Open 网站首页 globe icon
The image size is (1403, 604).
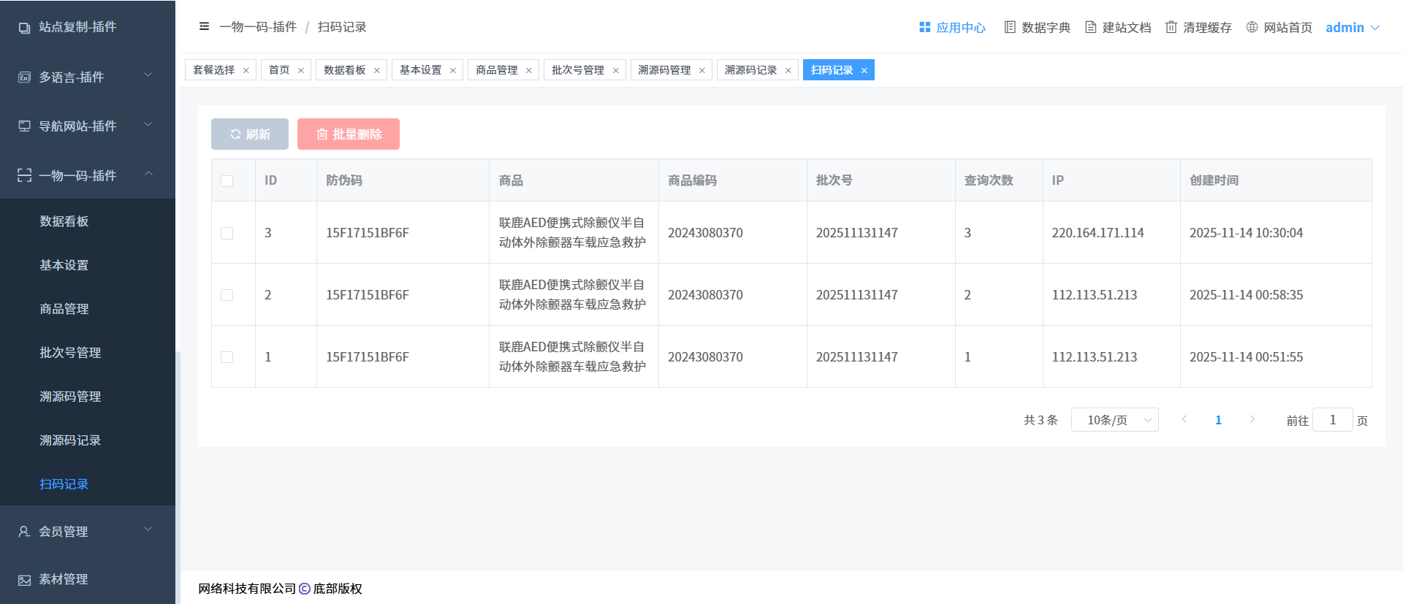coord(1252,27)
